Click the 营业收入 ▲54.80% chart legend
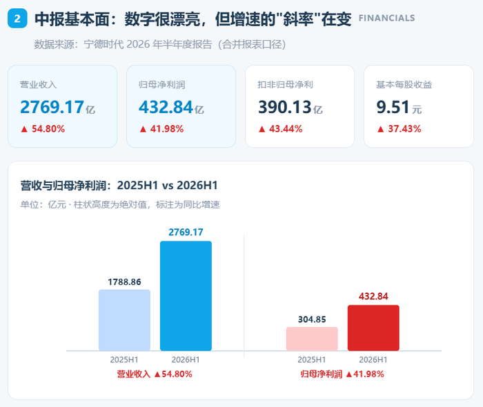This screenshot has width=483, height=407. tap(155, 374)
